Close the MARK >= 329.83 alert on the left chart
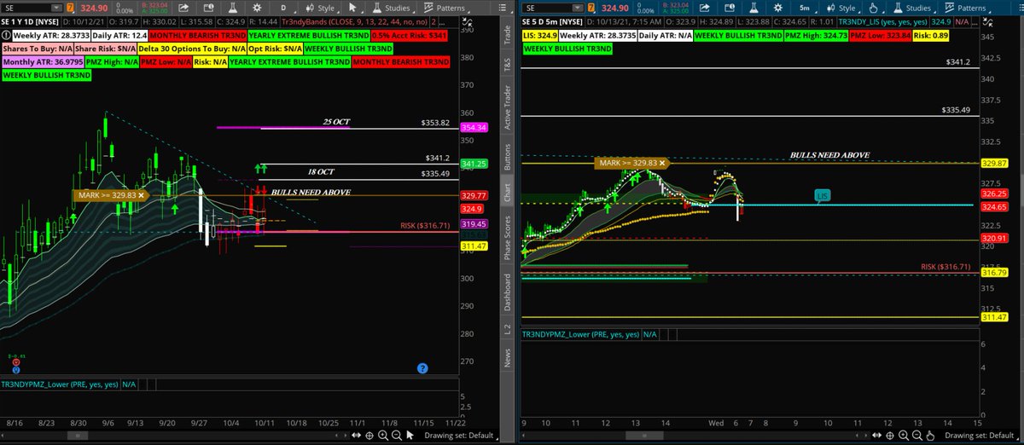Image resolution: width=1024 pixels, height=445 pixels. click(141, 195)
